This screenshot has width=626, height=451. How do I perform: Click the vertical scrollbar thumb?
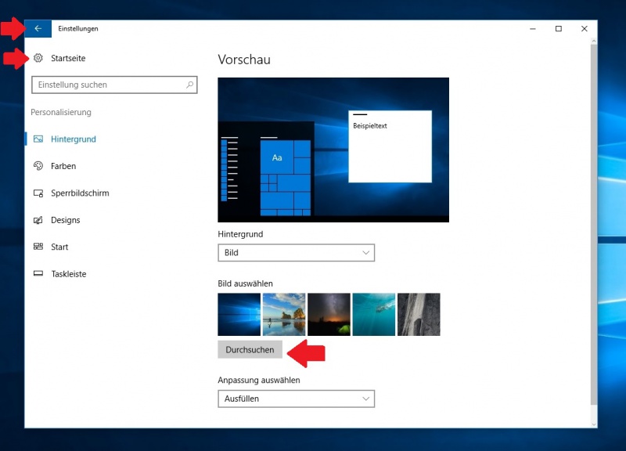click(x=594, y=224)
